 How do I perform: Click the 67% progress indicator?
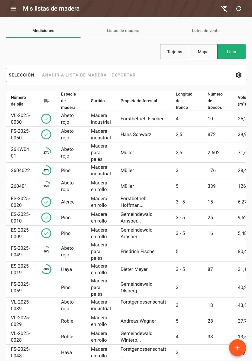[46, 170]
